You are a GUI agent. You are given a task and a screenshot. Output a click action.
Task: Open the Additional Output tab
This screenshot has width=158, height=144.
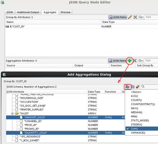click(x=28, y=12)
